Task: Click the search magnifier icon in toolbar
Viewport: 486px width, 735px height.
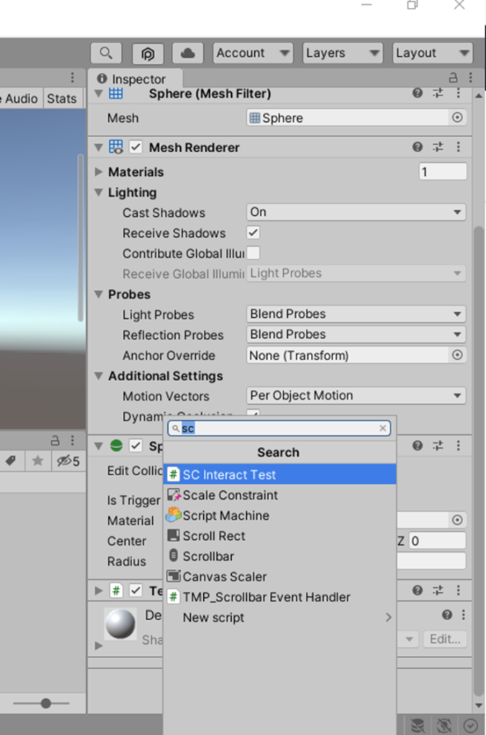Action: 106,53
